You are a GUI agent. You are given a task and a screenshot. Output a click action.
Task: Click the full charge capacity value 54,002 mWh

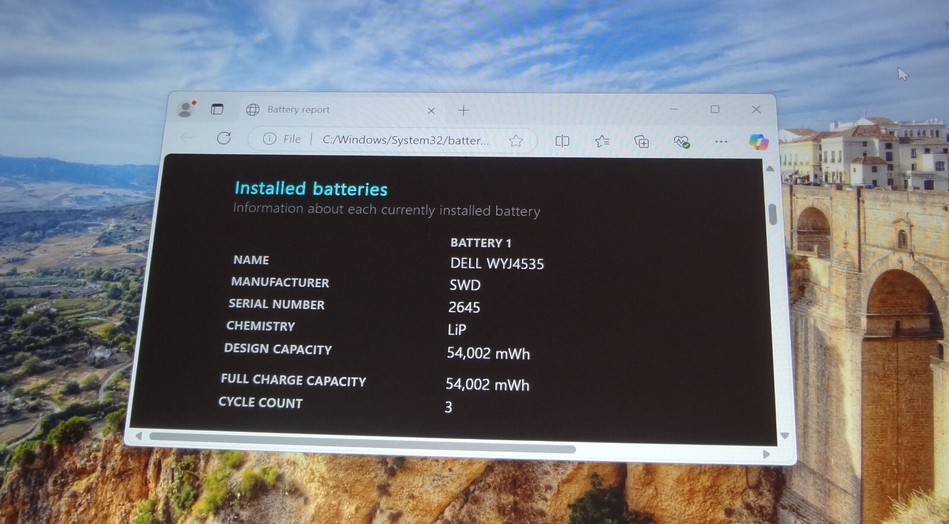coord(487,385)
